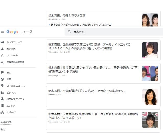163x133 pixels.
Task: Click the 日本 flag icon
Action: point(2,72)
